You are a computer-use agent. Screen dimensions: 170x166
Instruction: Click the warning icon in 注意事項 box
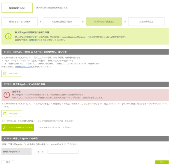click(x=7, y=95)
